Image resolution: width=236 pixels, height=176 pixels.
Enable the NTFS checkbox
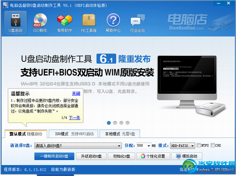[199, 145]
